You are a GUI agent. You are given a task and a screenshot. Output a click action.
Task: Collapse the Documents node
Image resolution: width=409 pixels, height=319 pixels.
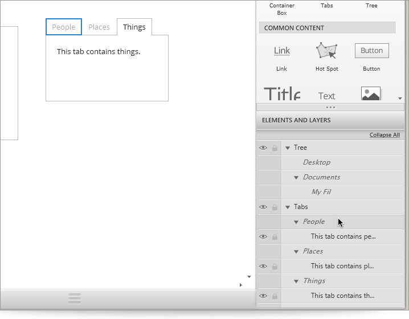coord(296,178)
